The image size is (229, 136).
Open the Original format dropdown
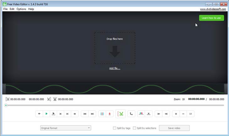[66, 128]
